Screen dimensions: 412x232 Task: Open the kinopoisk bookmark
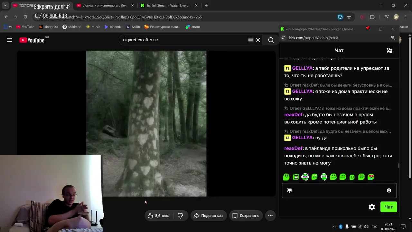(48, 27)
